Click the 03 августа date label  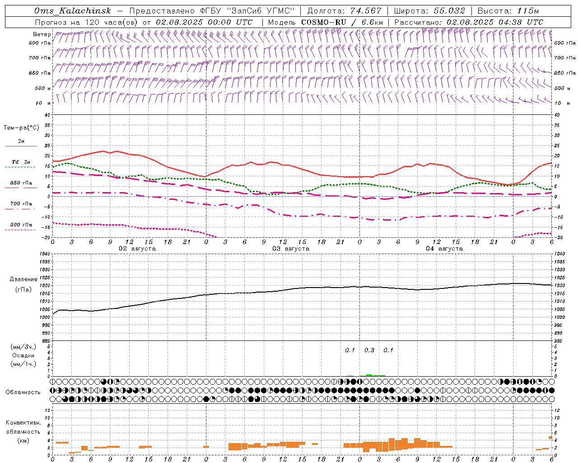coord(291,249)
